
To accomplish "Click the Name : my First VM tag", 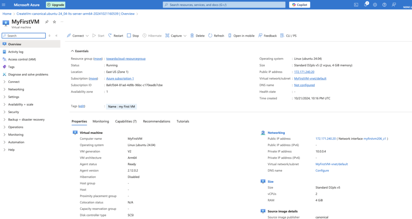I will click(x=122, y=106).
